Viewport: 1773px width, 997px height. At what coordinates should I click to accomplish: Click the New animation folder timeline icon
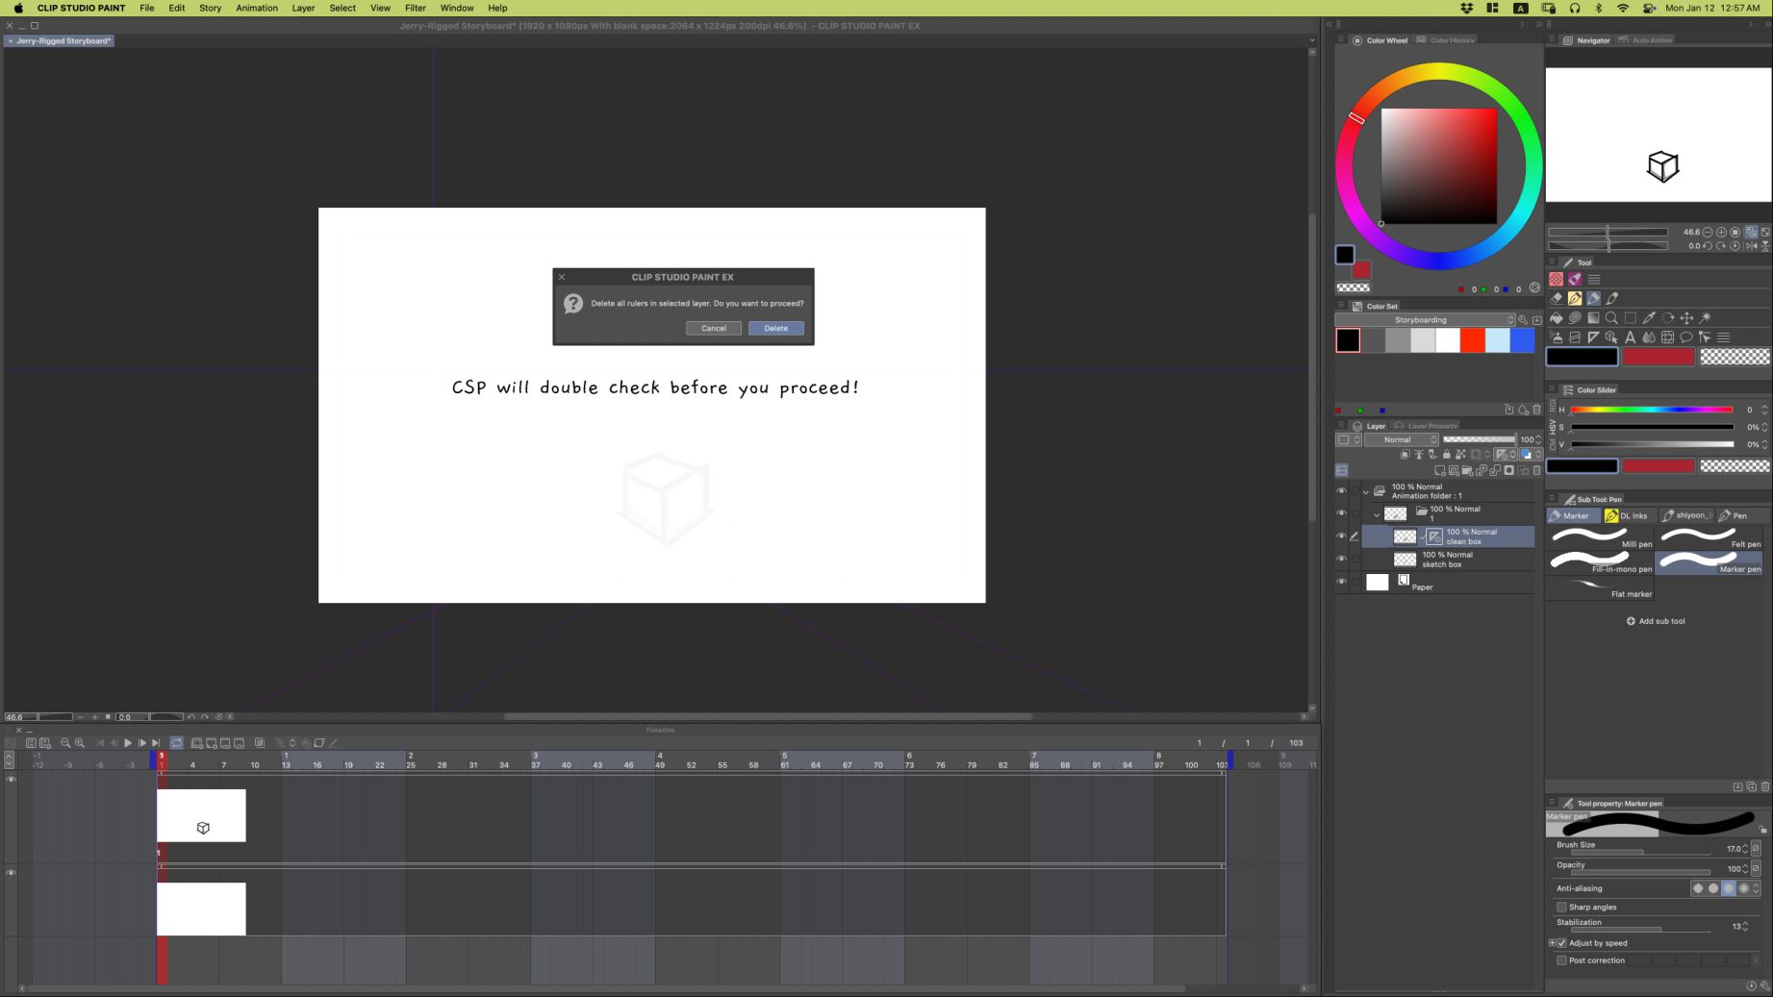pyautogui.click(x=196, y=743)
